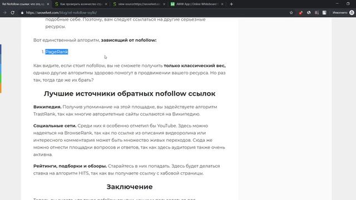Click the square white extension icon
This screenshot has height=200, width=356.
[324, 13]
